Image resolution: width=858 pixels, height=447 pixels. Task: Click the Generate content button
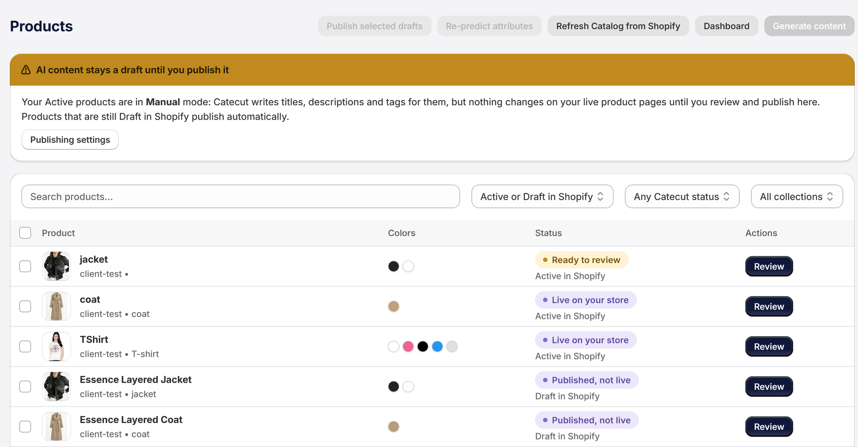click(809, 26)
